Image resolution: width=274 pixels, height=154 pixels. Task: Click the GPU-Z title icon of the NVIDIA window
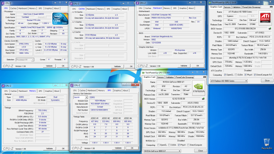pos(143,73)
